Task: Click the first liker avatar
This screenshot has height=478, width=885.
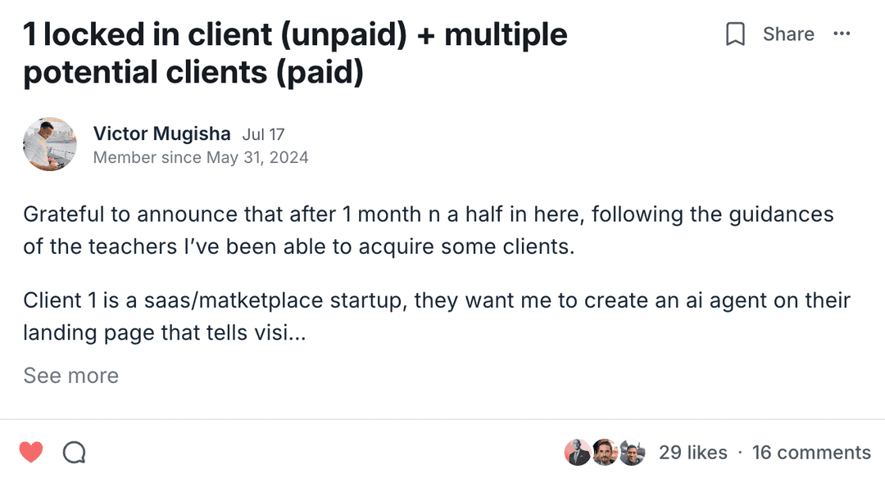Action: pyautogui.click(x=578, y=453)
